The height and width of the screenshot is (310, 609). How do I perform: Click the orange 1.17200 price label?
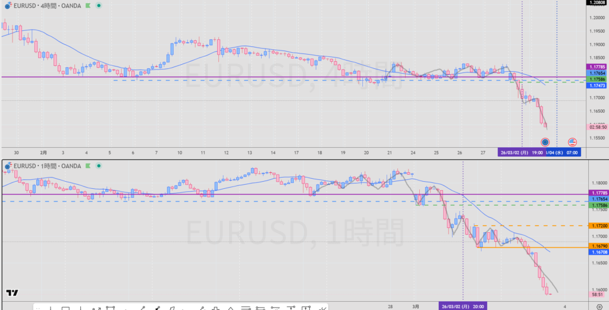pyautogui.click(x=597, y=226)
